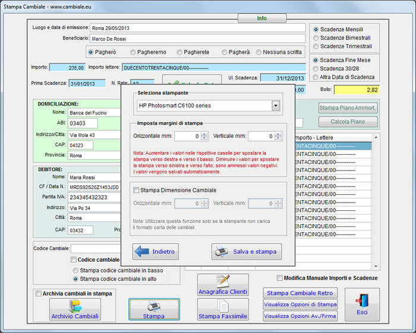Open Visualizza Opzioni di Stampa
This screenshot has width=416, height=333.
coord(300,304)
